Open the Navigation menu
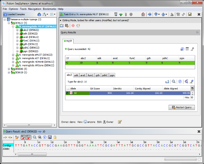Viewport: 204px width, 164px height. click(x=35, y=9)
